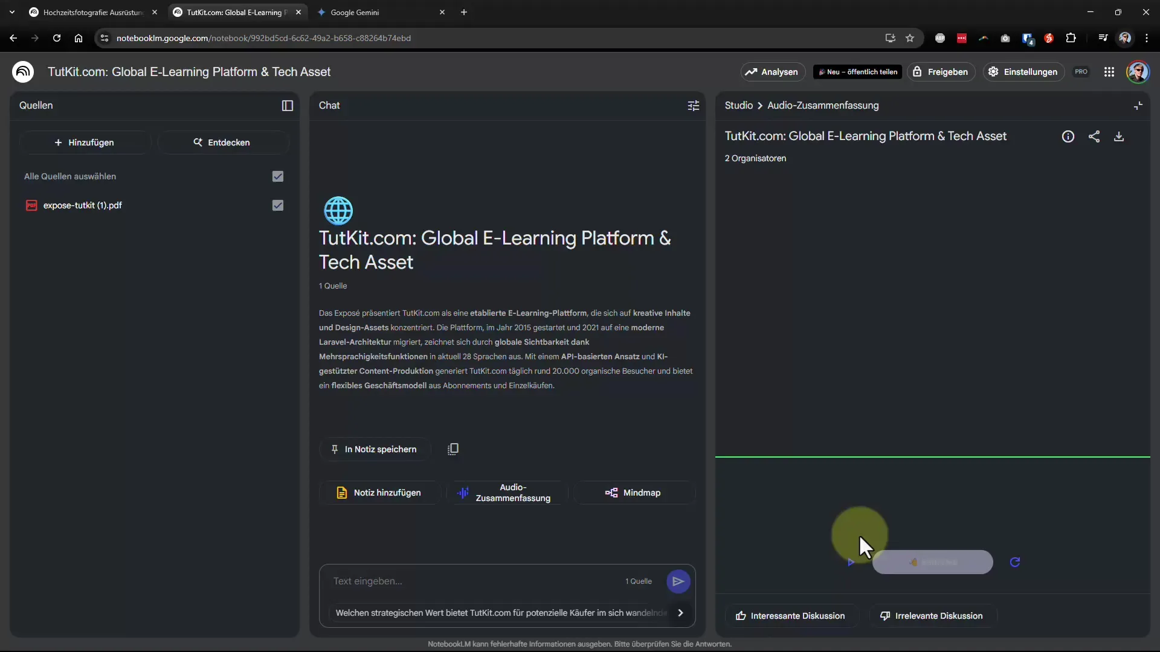Click '1 Quelle' indicator in chat input
The image size is (1160, 652).
click(639, 581)
